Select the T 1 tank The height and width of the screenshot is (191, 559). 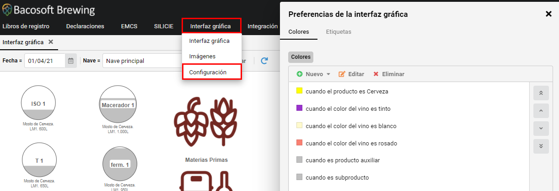click(x=39, y=160)
